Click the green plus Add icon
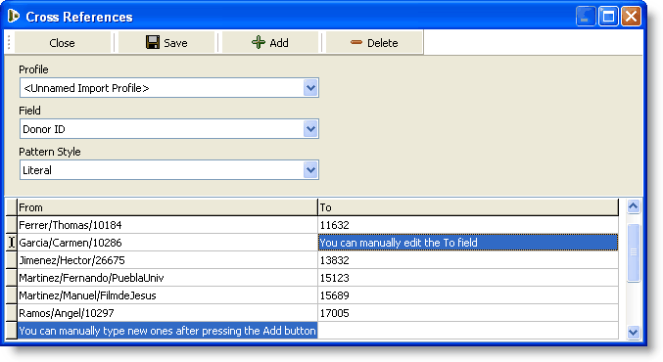663x362 pixels. click(258, 42)
